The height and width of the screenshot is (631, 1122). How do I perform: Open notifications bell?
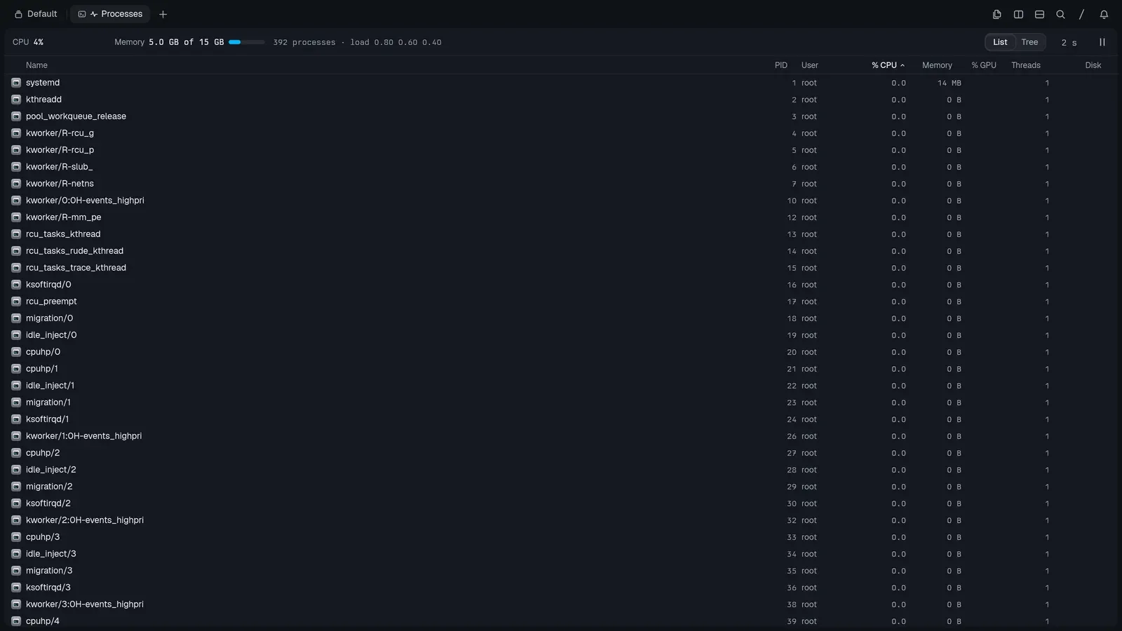[x=1104, y=14]
